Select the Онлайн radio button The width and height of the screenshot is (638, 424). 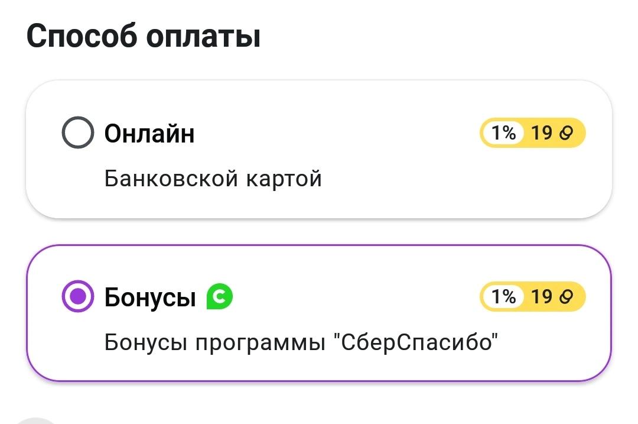pyautogui.click(x=78, y=132)
